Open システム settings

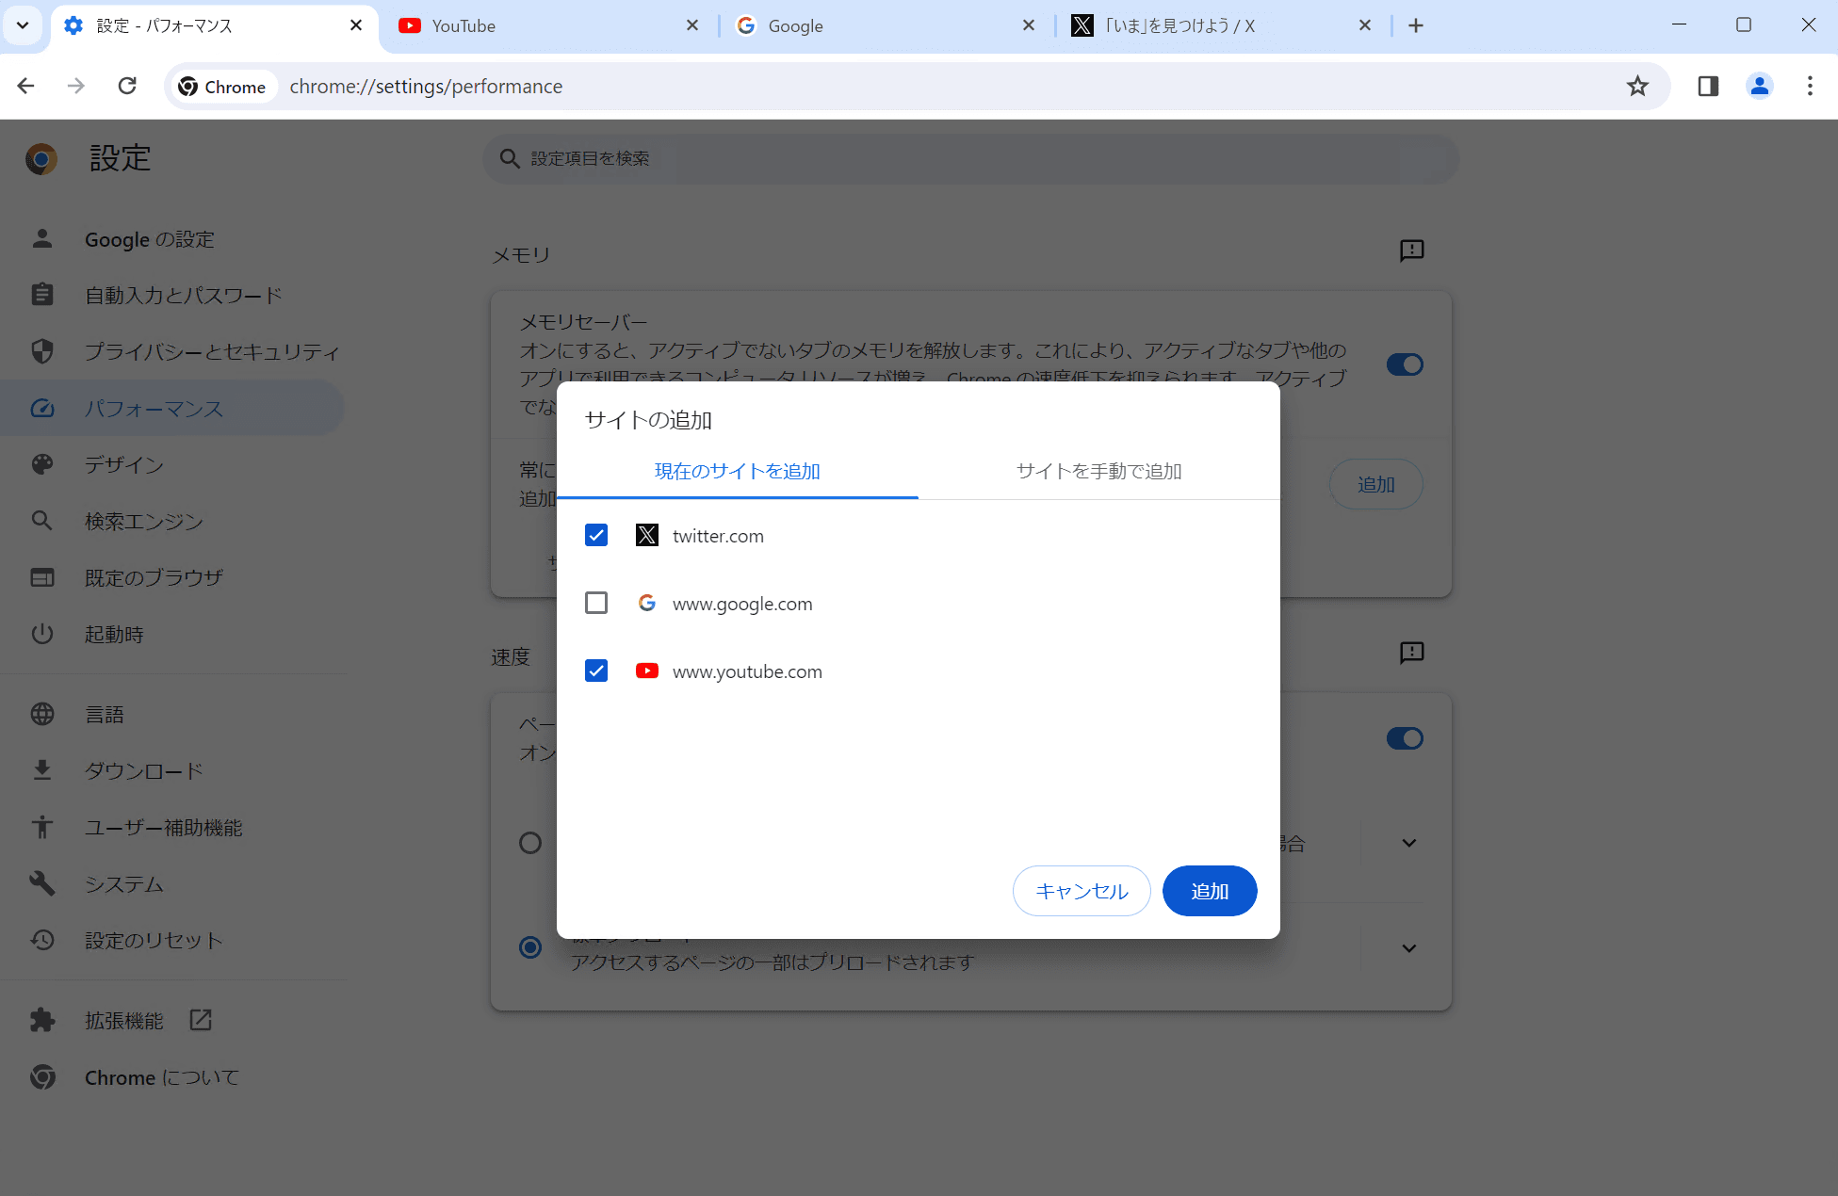click(172, 883)
